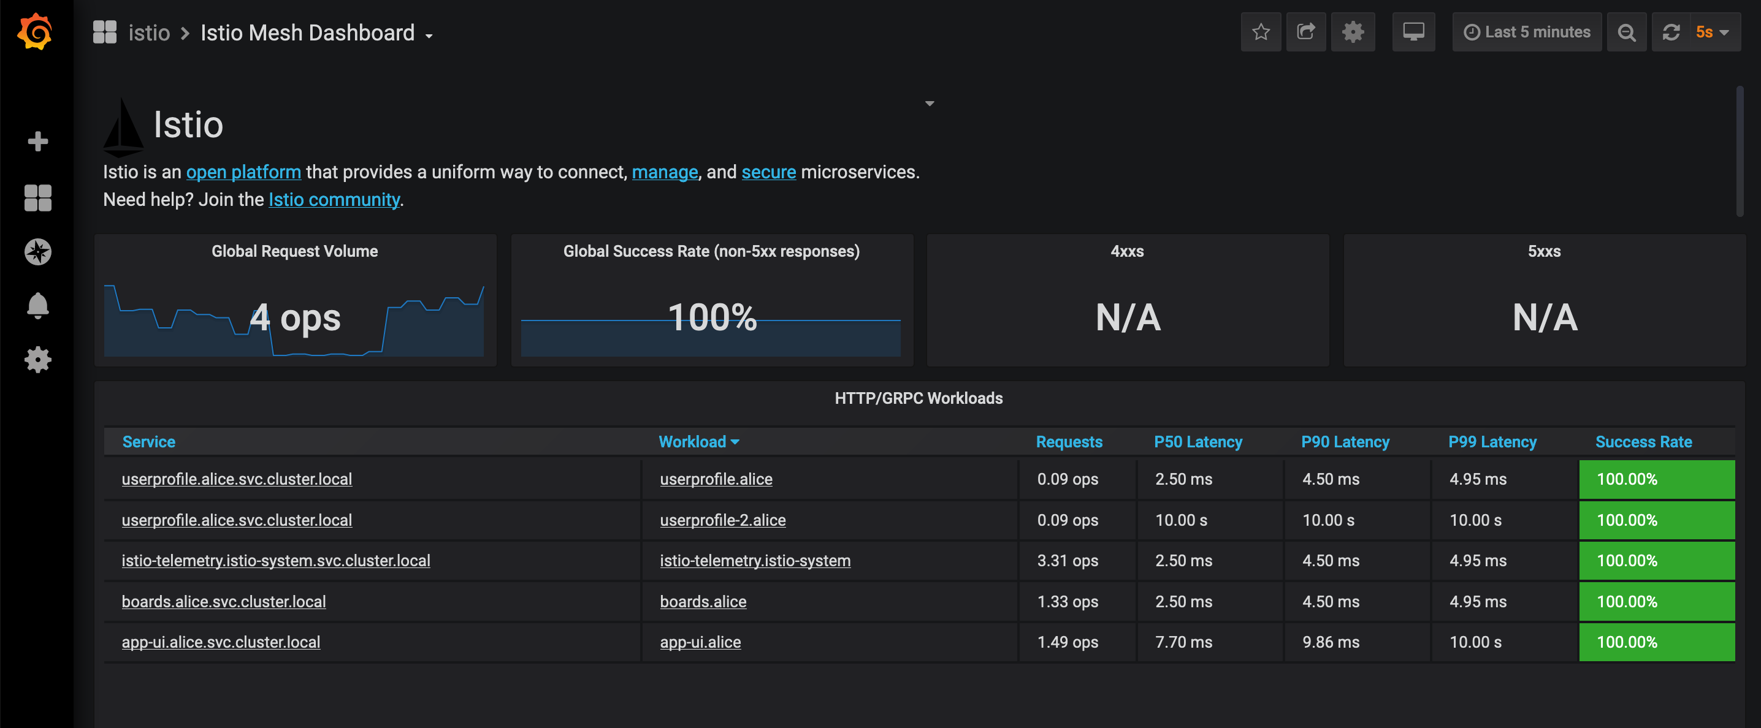Sort table by Service column header
1761x728 pixels.
click(x=148, y=442)
